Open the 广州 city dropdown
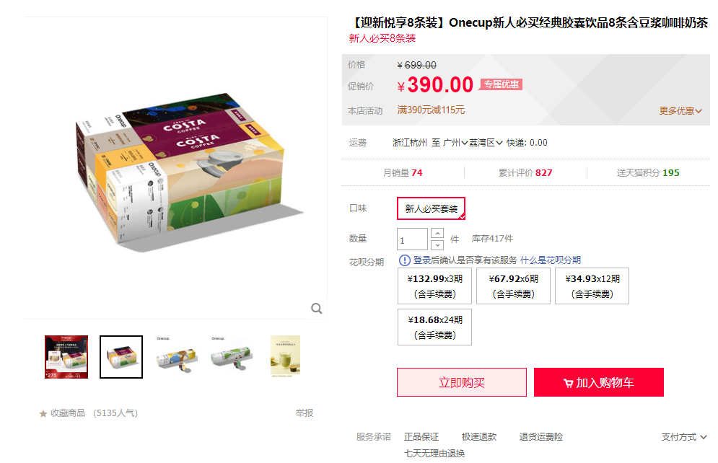The height and width of the screenshot is (463, 718). point(455,143)
